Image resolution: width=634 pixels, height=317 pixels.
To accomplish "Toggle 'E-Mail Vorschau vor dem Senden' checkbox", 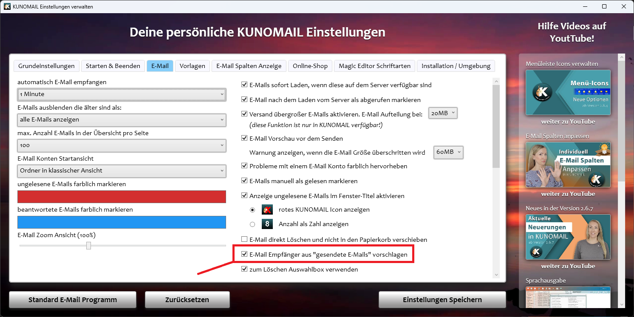I will 244,138.
